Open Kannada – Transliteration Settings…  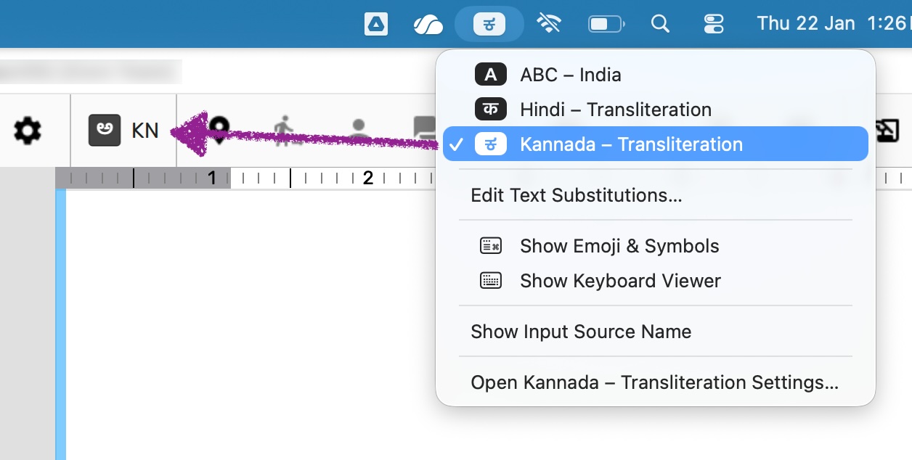pos(654,382)
